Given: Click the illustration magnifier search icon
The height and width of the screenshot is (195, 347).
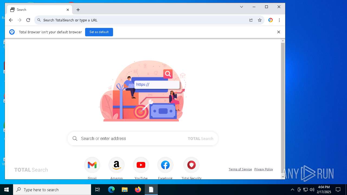Looking at the screenshot, I should 168,74.
